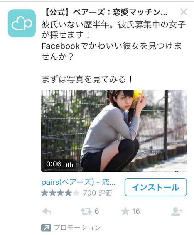The image size is (194, 235).
Task: Retweet using the retweet arrows icon
Action: coord(86,211)
